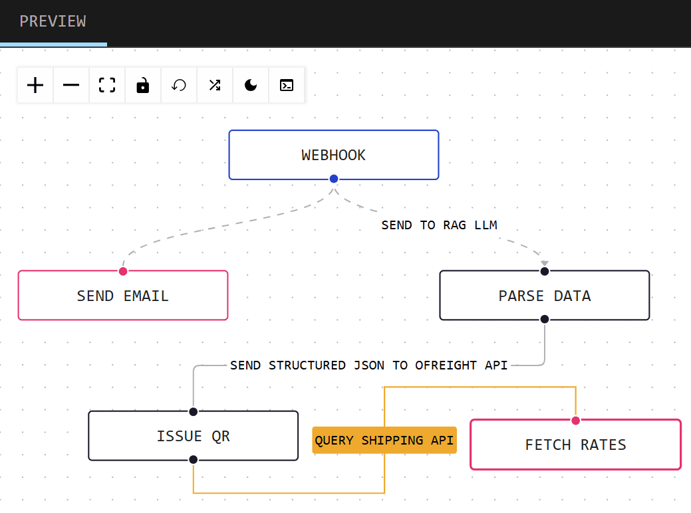Image resolution: width=691 pixels, height=513 pixels.
Task: Click the bottom handle of Parse Data
Action: 545,320
